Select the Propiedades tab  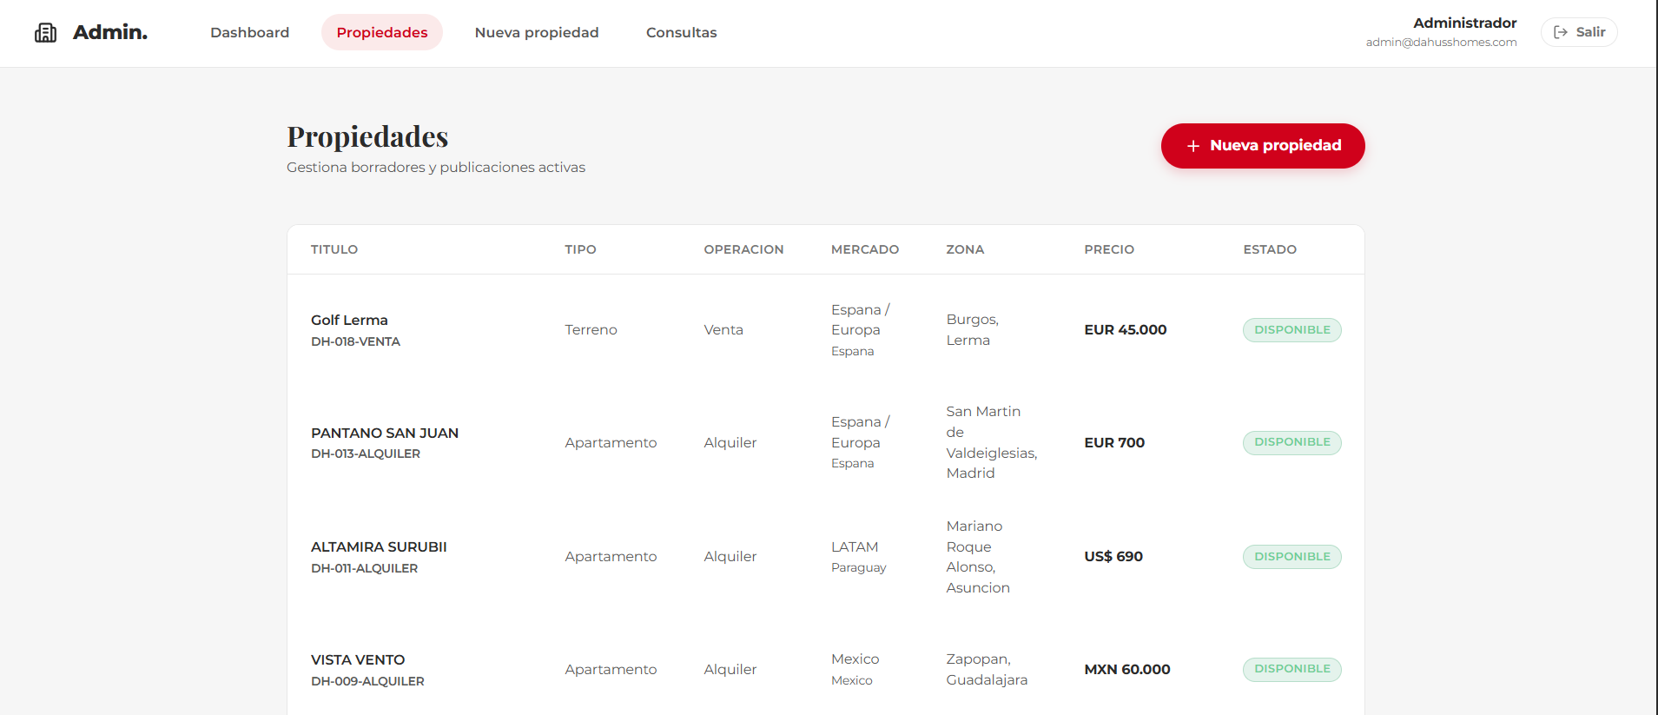(x=382, y=32)
